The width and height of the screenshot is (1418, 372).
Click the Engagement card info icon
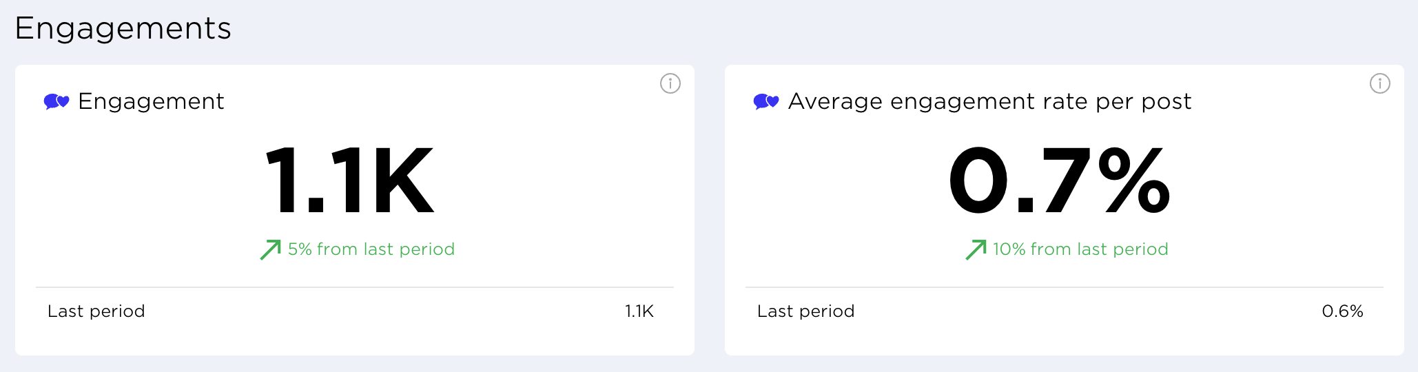tap(670, 83)
